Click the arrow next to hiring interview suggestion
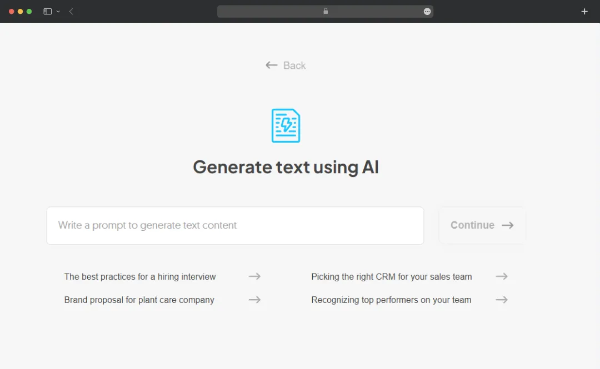 pyautogui.click(x=254, y=276)
